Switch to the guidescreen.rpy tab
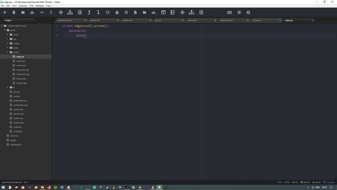Image resolution: width=337 pixels, height=190 pixels. (x=71, y=21)
